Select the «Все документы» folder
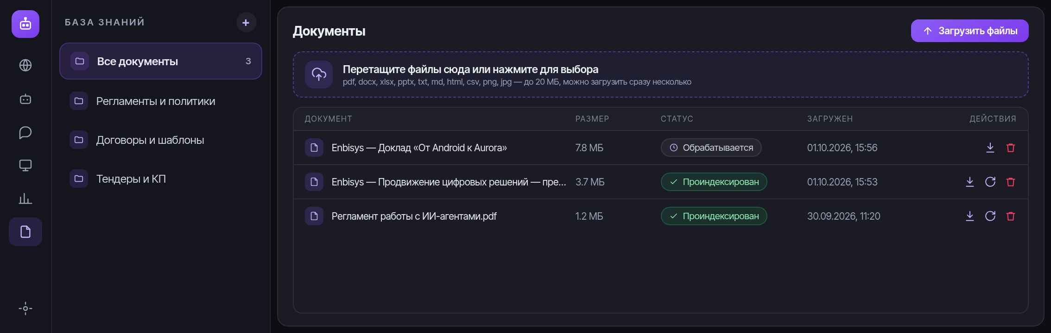Viewport: 1051px width, 333px height. [x=161, y=61]
